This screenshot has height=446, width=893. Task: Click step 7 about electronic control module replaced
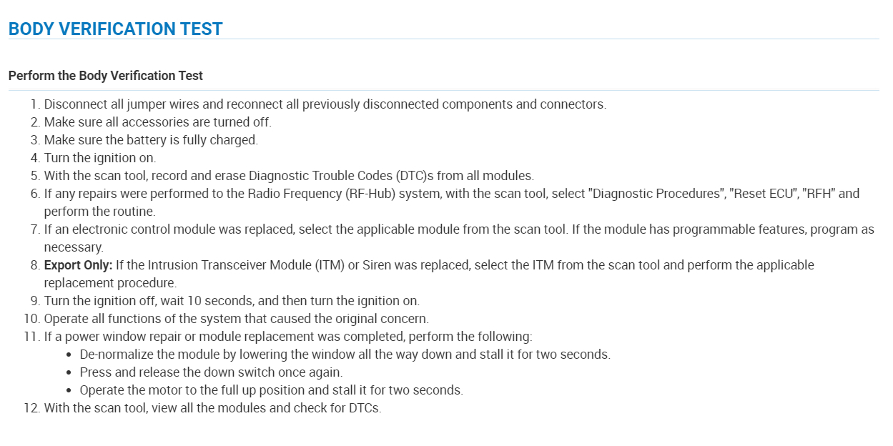[458, 229]
